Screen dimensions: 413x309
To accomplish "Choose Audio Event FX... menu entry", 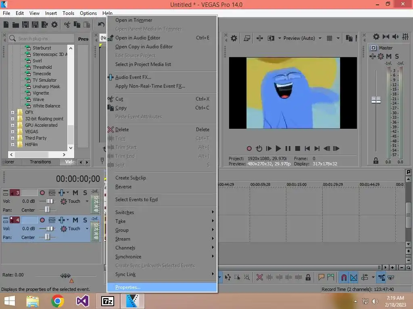I will point(162,77).
